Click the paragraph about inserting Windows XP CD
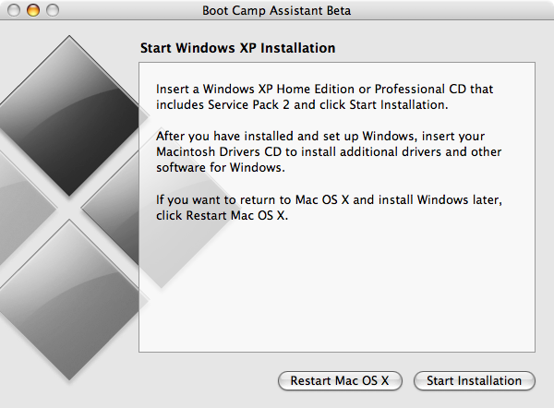This screenshot has height=408, width=554. click(x=324, y=97)
